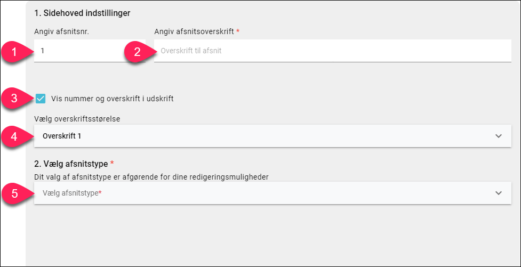Click the 'Dit valg af afsnitstype' help text
The height and width of the screenshot is (267, 521).
tap(151, 177)
